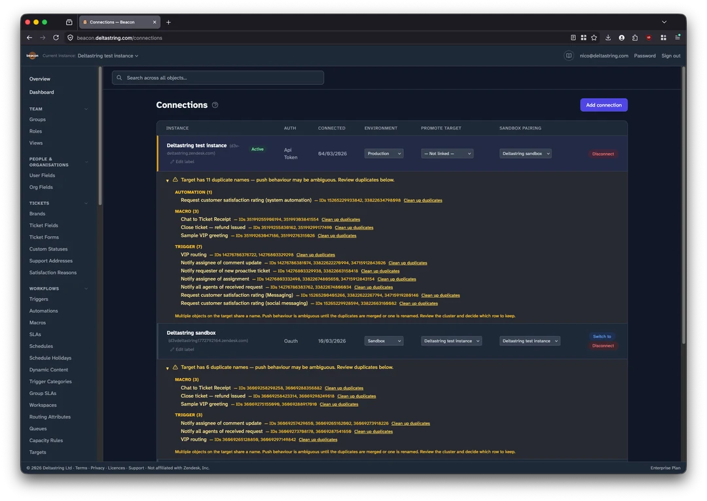Click the sidebar vertical scrollbar

pos(100,136)
